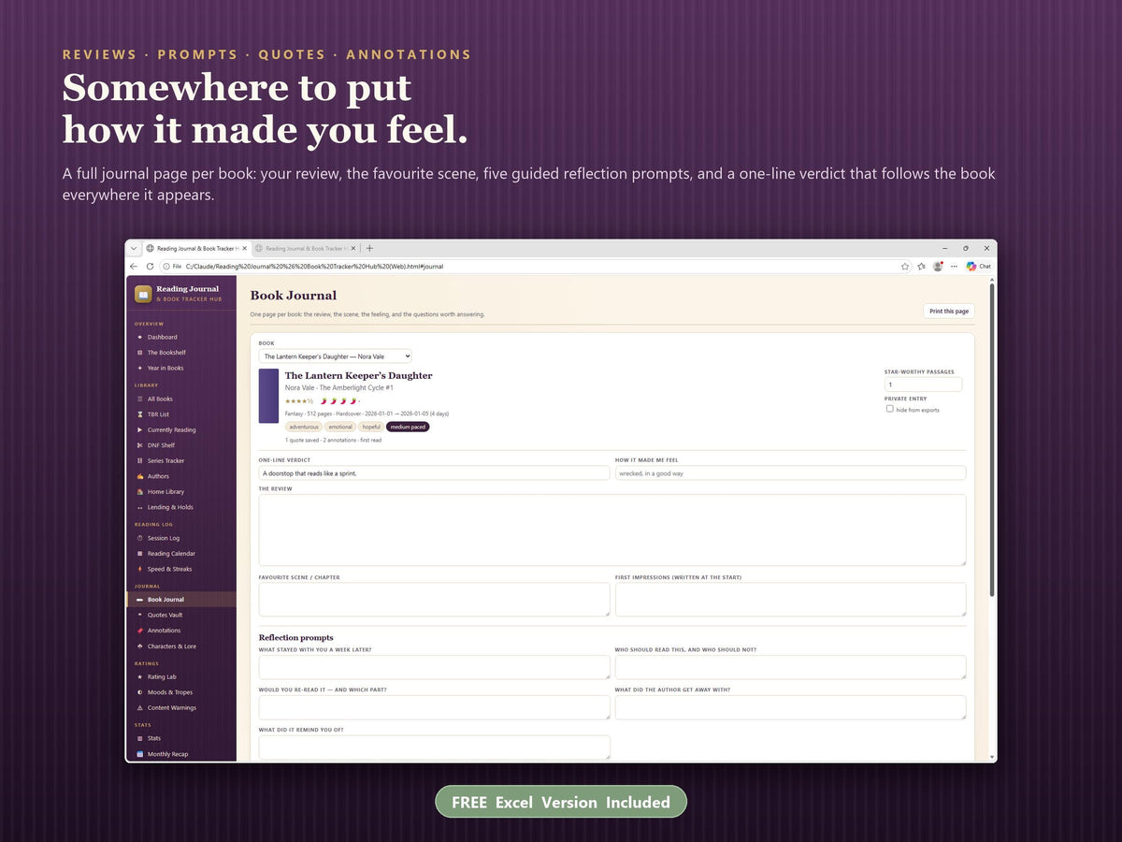
Task: Click the Authors icon in the sidebar
Action: (x=140, y=476)
